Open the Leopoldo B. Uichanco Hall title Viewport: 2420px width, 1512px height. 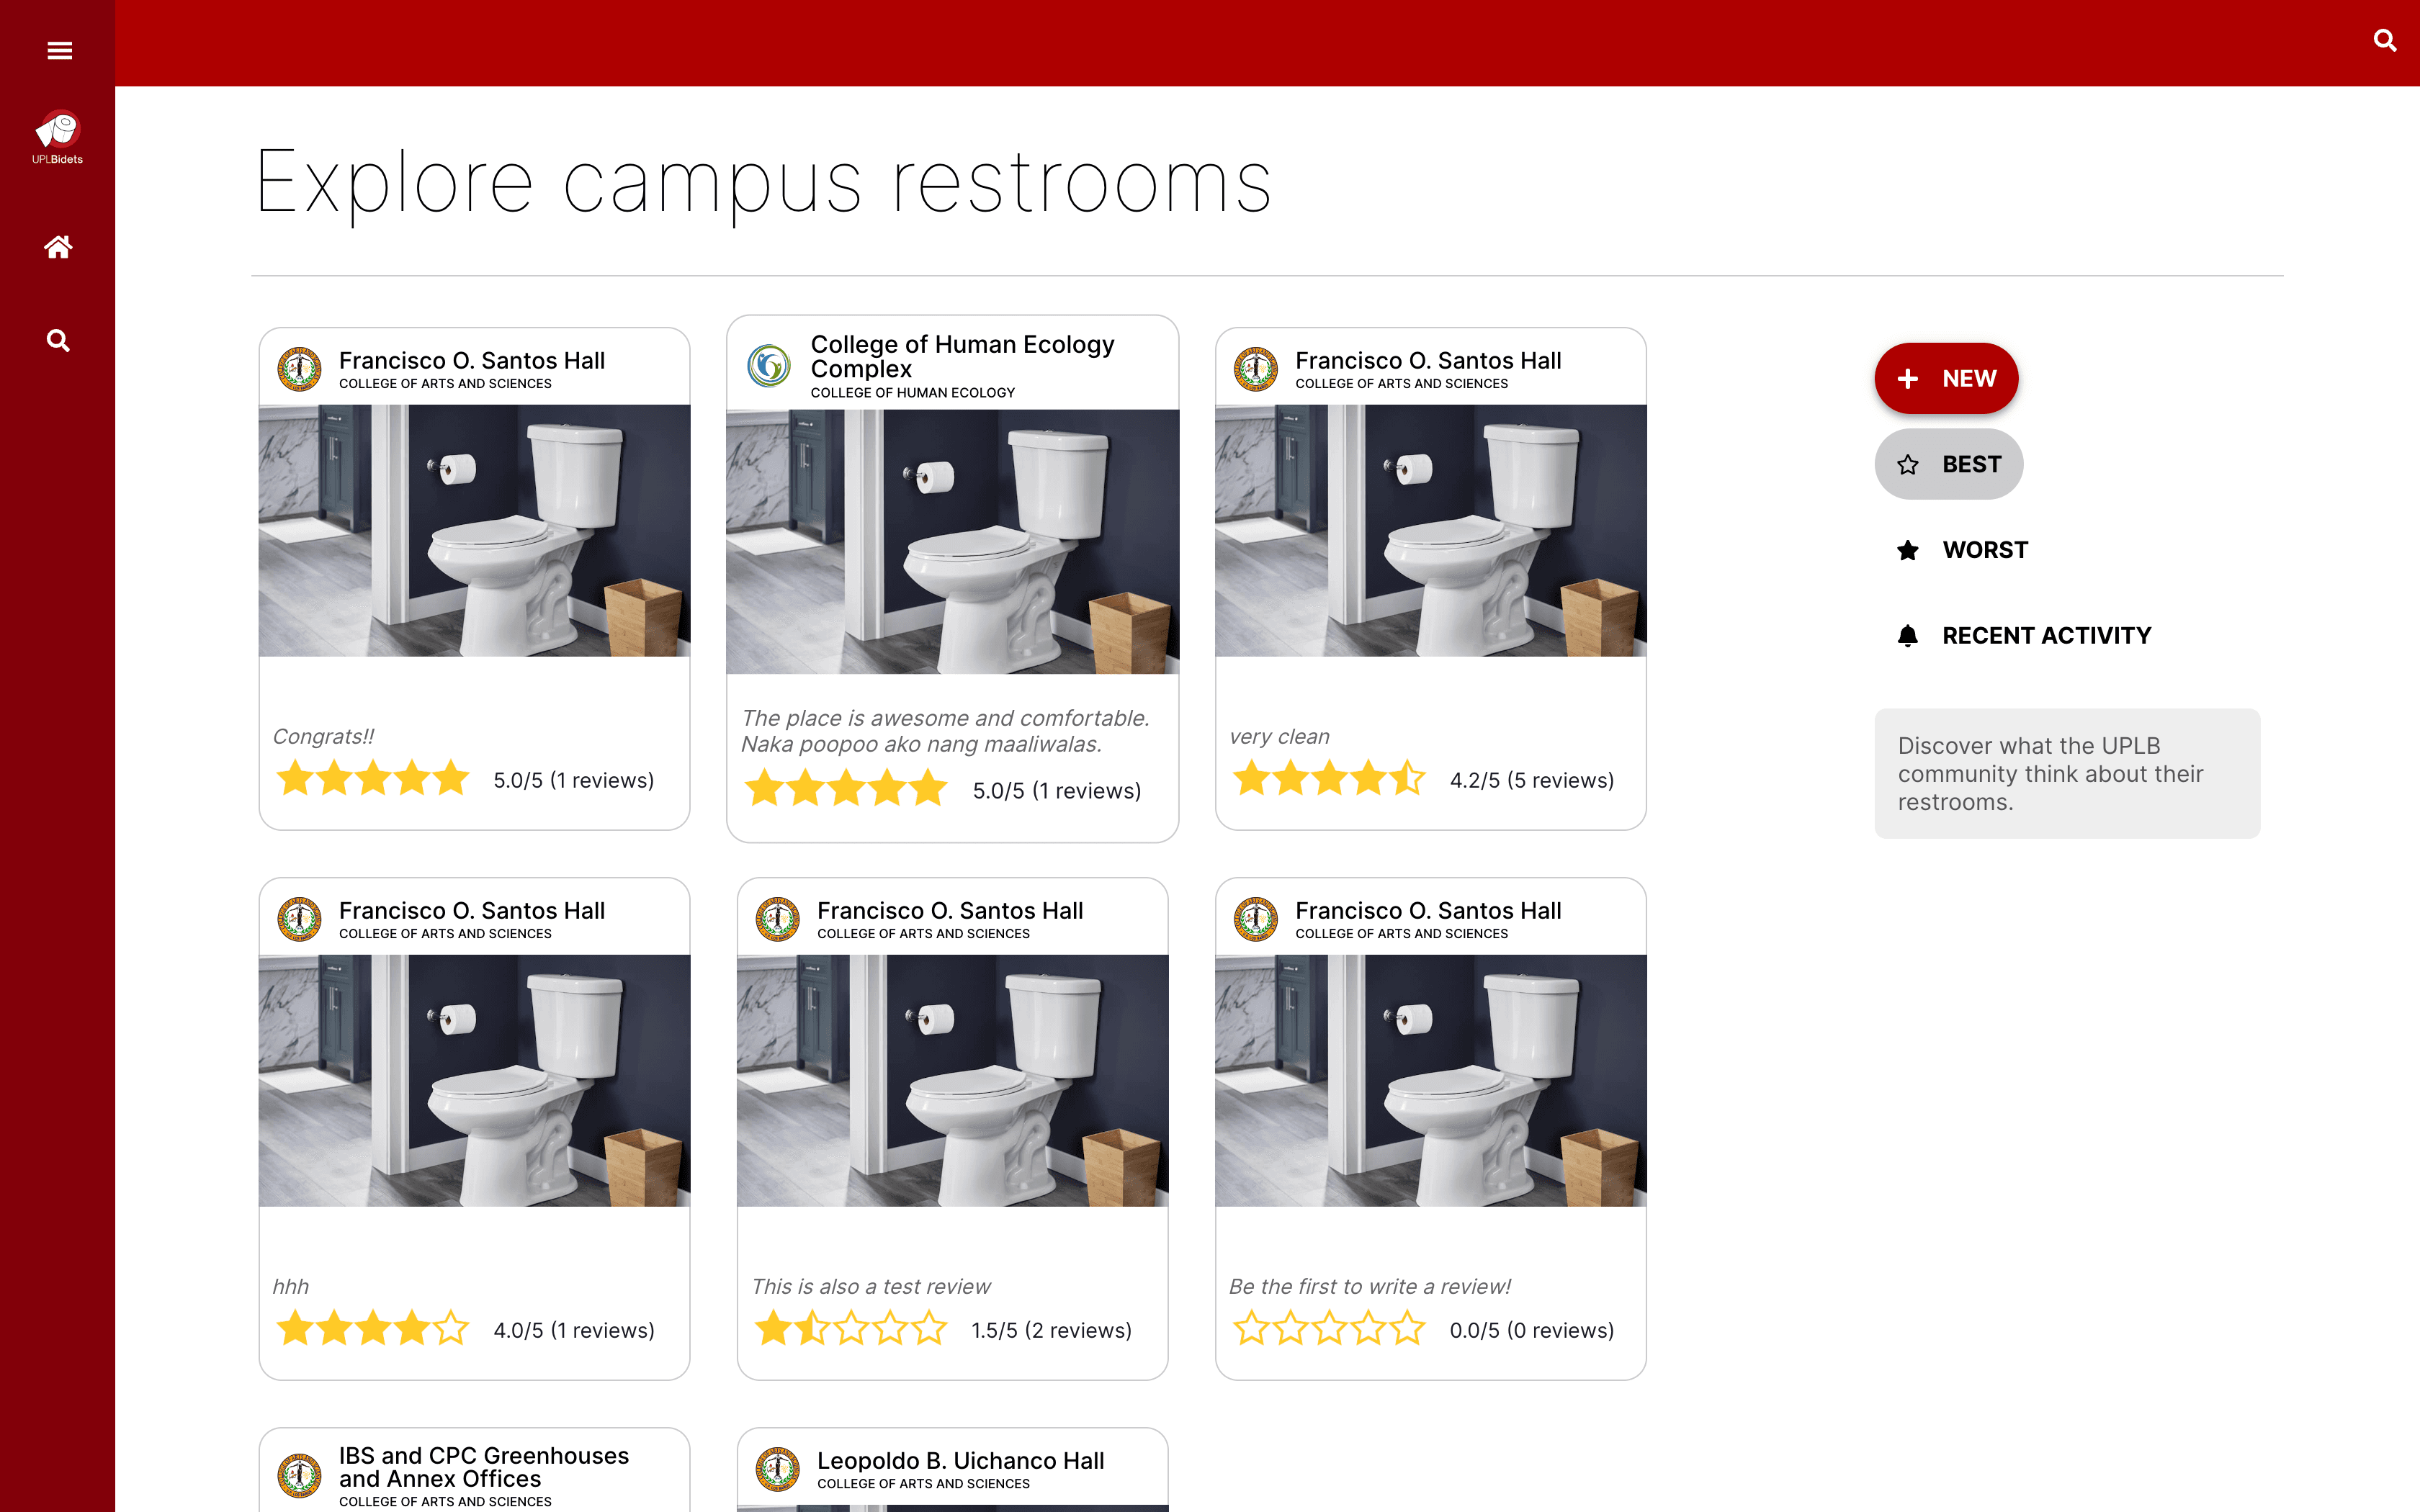[960, 1461]
